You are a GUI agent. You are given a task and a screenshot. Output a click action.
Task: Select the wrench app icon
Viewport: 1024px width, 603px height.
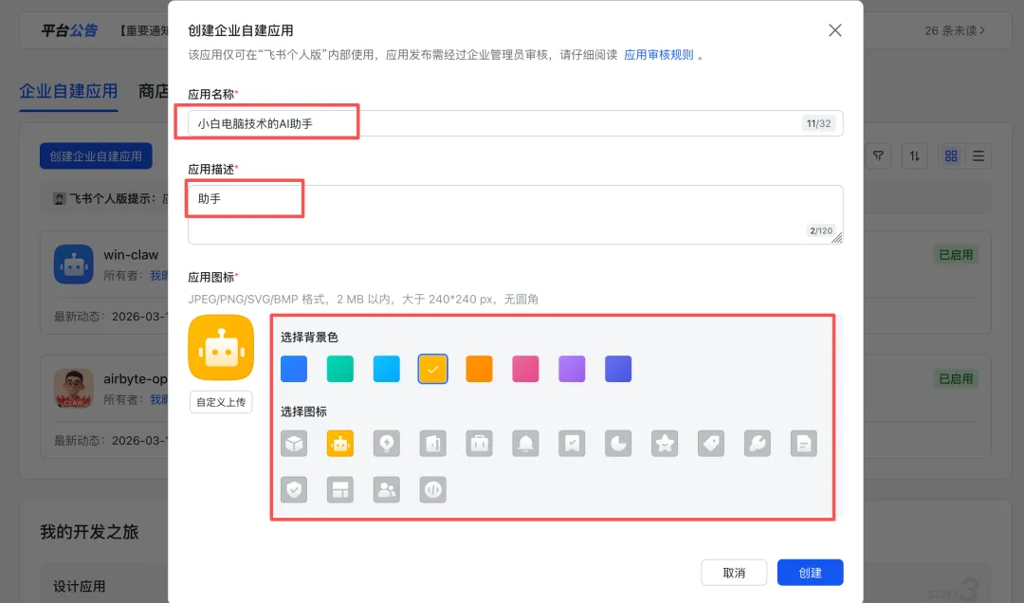pos(758,443)
